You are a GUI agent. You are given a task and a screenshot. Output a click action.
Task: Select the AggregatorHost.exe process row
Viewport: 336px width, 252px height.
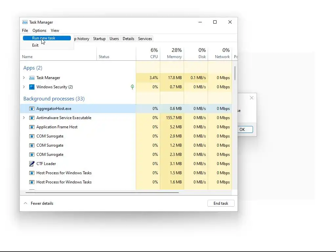click(126, 109)
